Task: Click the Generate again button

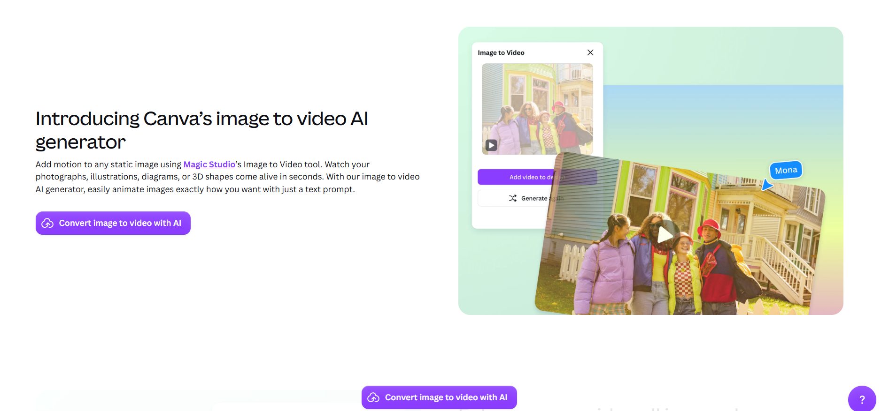Action: coord(537,198)
